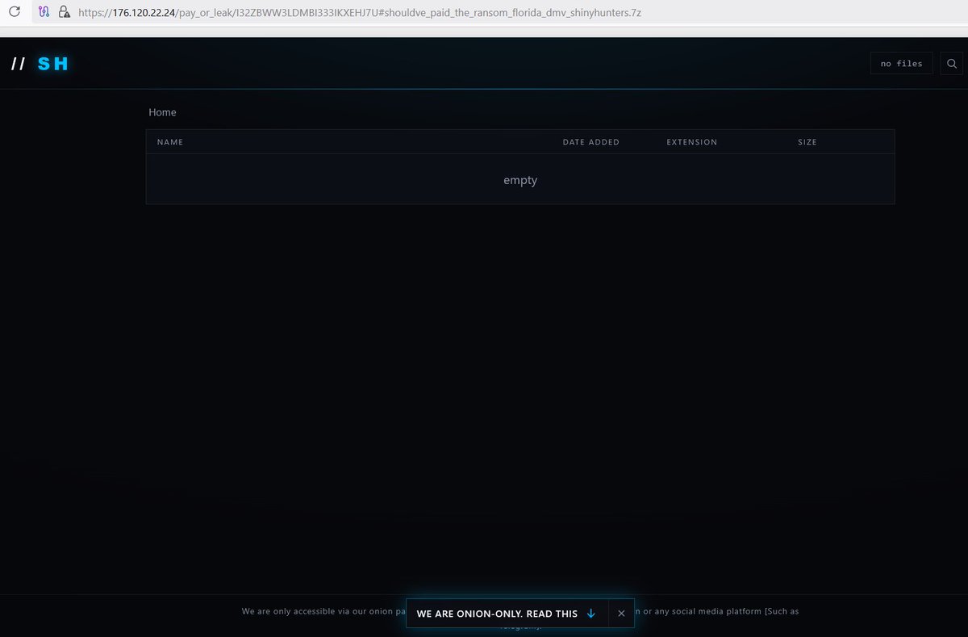
Task: Open search with the magnifier icon
Action: (x=952, y=64)
